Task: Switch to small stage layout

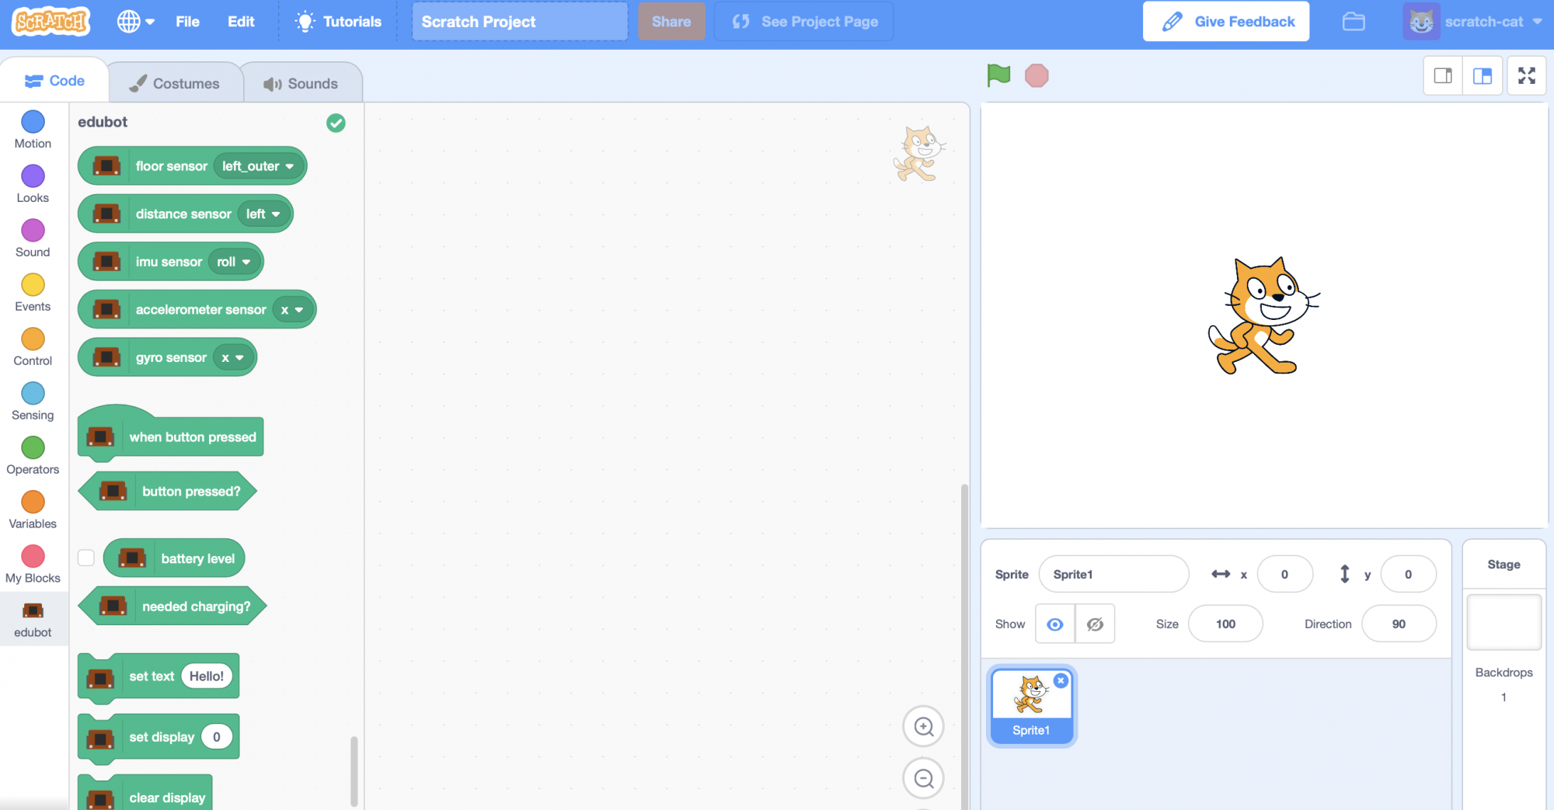Action: pos(1443,75)
